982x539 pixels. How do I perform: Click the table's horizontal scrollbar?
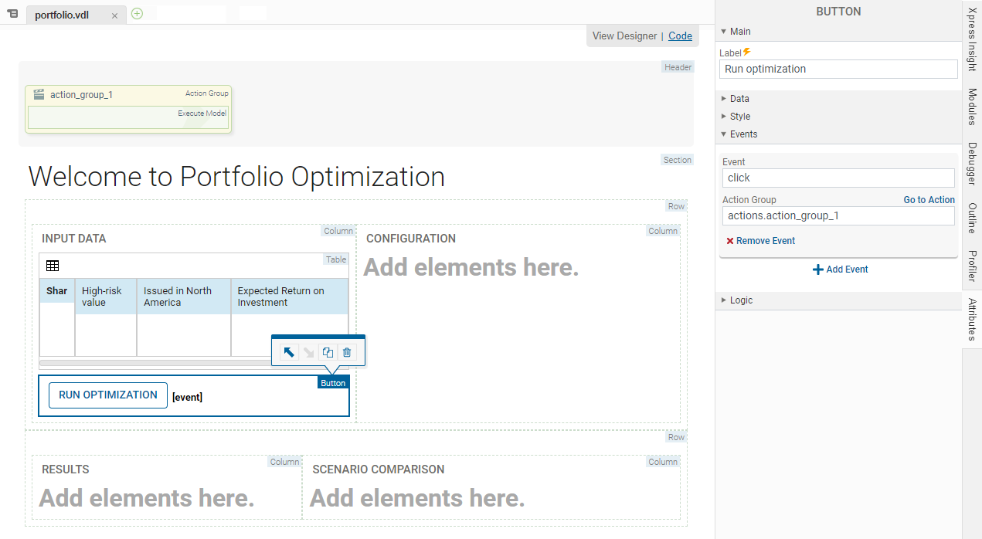coord(155,363)
